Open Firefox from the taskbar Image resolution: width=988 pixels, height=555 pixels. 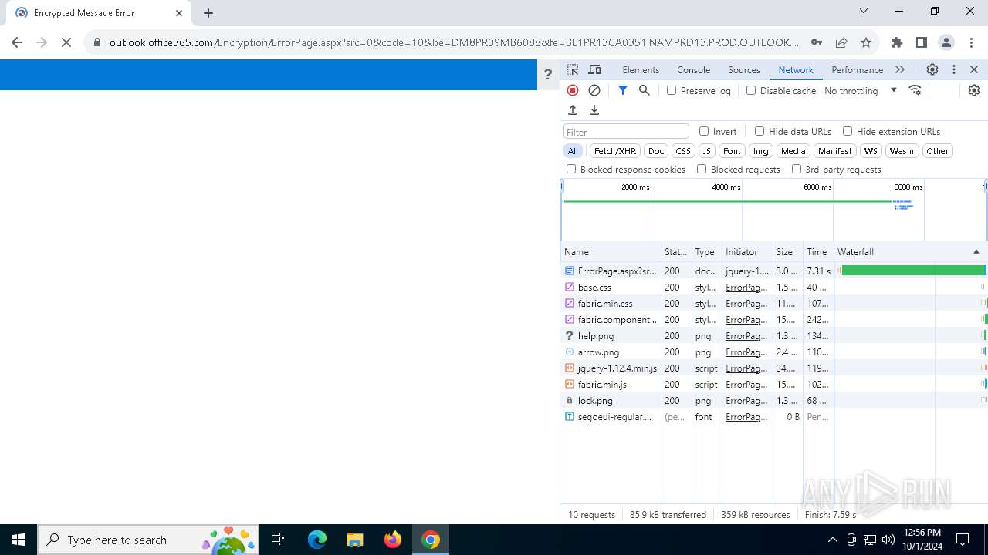point(393,540)
